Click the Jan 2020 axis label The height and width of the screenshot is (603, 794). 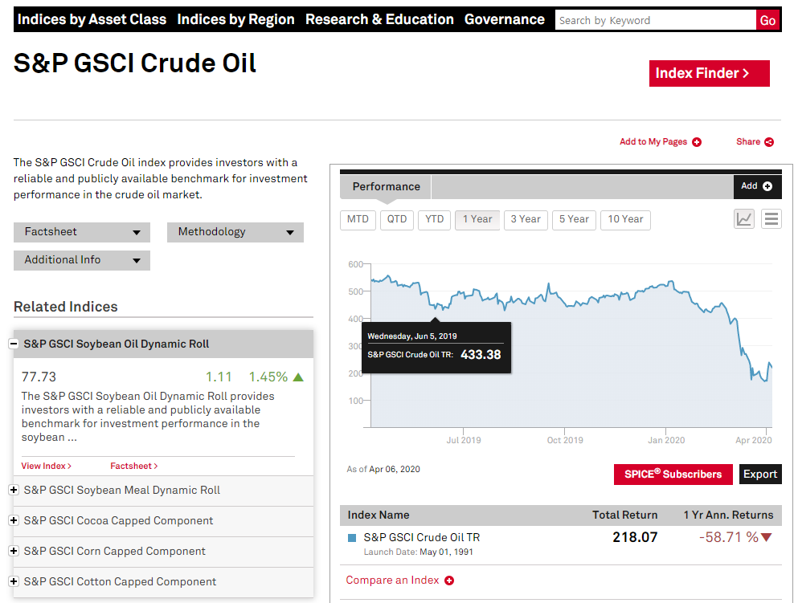[666, 440]
